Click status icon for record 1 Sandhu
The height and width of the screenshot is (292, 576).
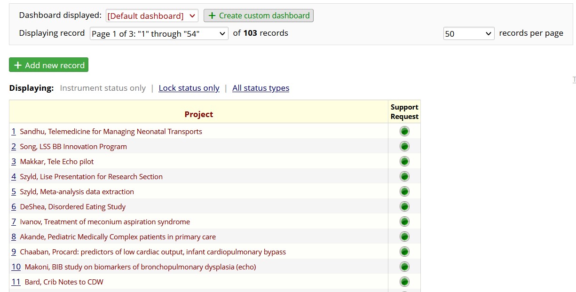[404, 132]
